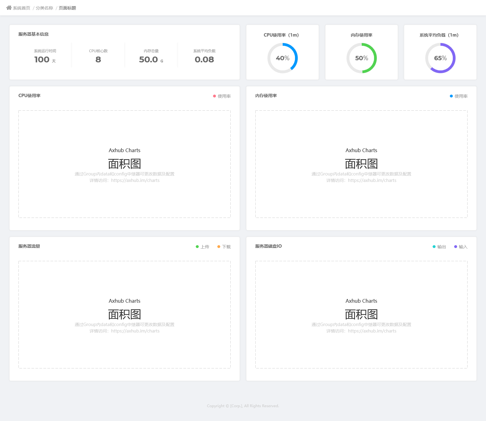486x421 pixels.
Task: Open the 系统首页 breadcrumb link
Action: click(22, 8)
